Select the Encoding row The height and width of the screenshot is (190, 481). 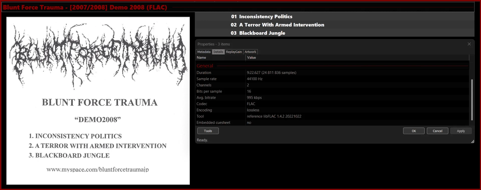click(x=332, y=110)
